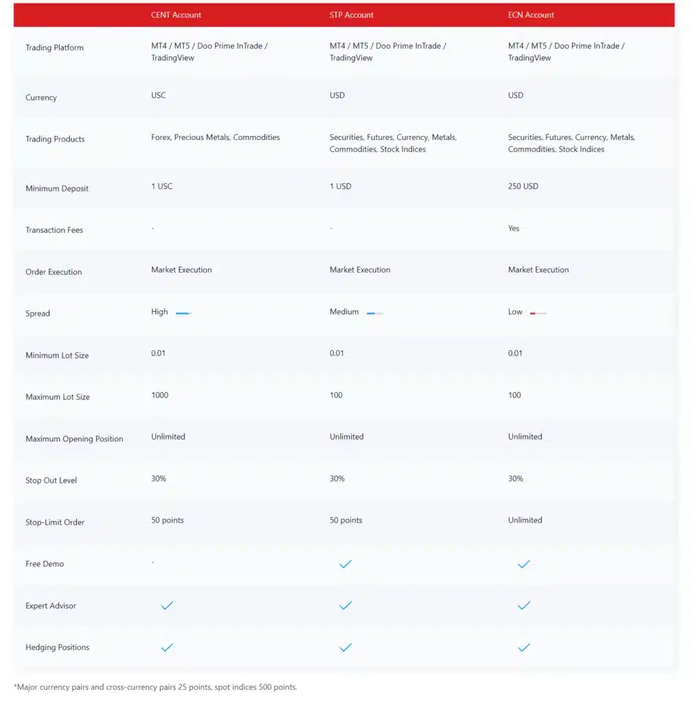Click the Trading Platform row label
Image resolution: width=691 pixels, height=703 pixels.
click(54, 47)
